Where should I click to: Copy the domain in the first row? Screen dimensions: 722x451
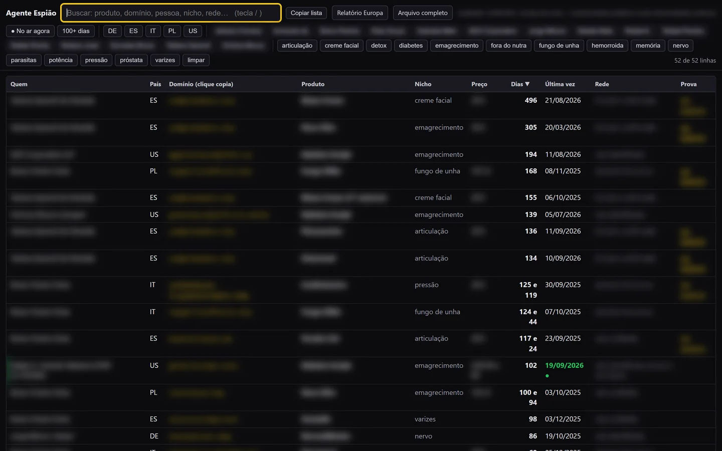202,101
